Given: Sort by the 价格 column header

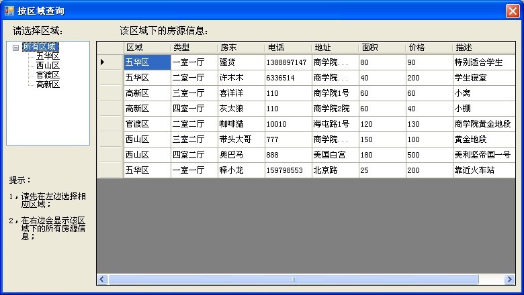Looking at the screenshot, I should [429, 48].
